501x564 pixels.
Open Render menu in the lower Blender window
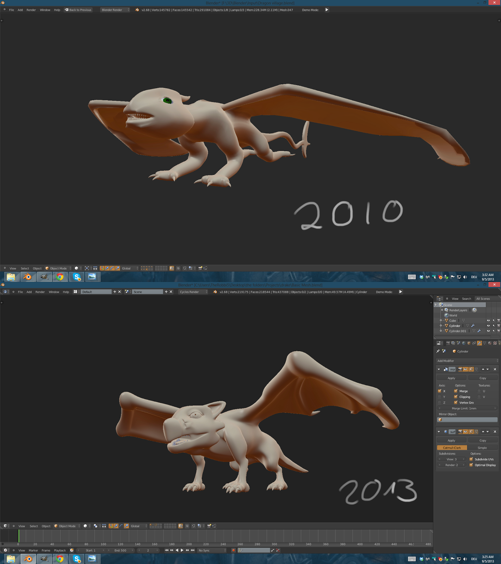coord(40,292)
